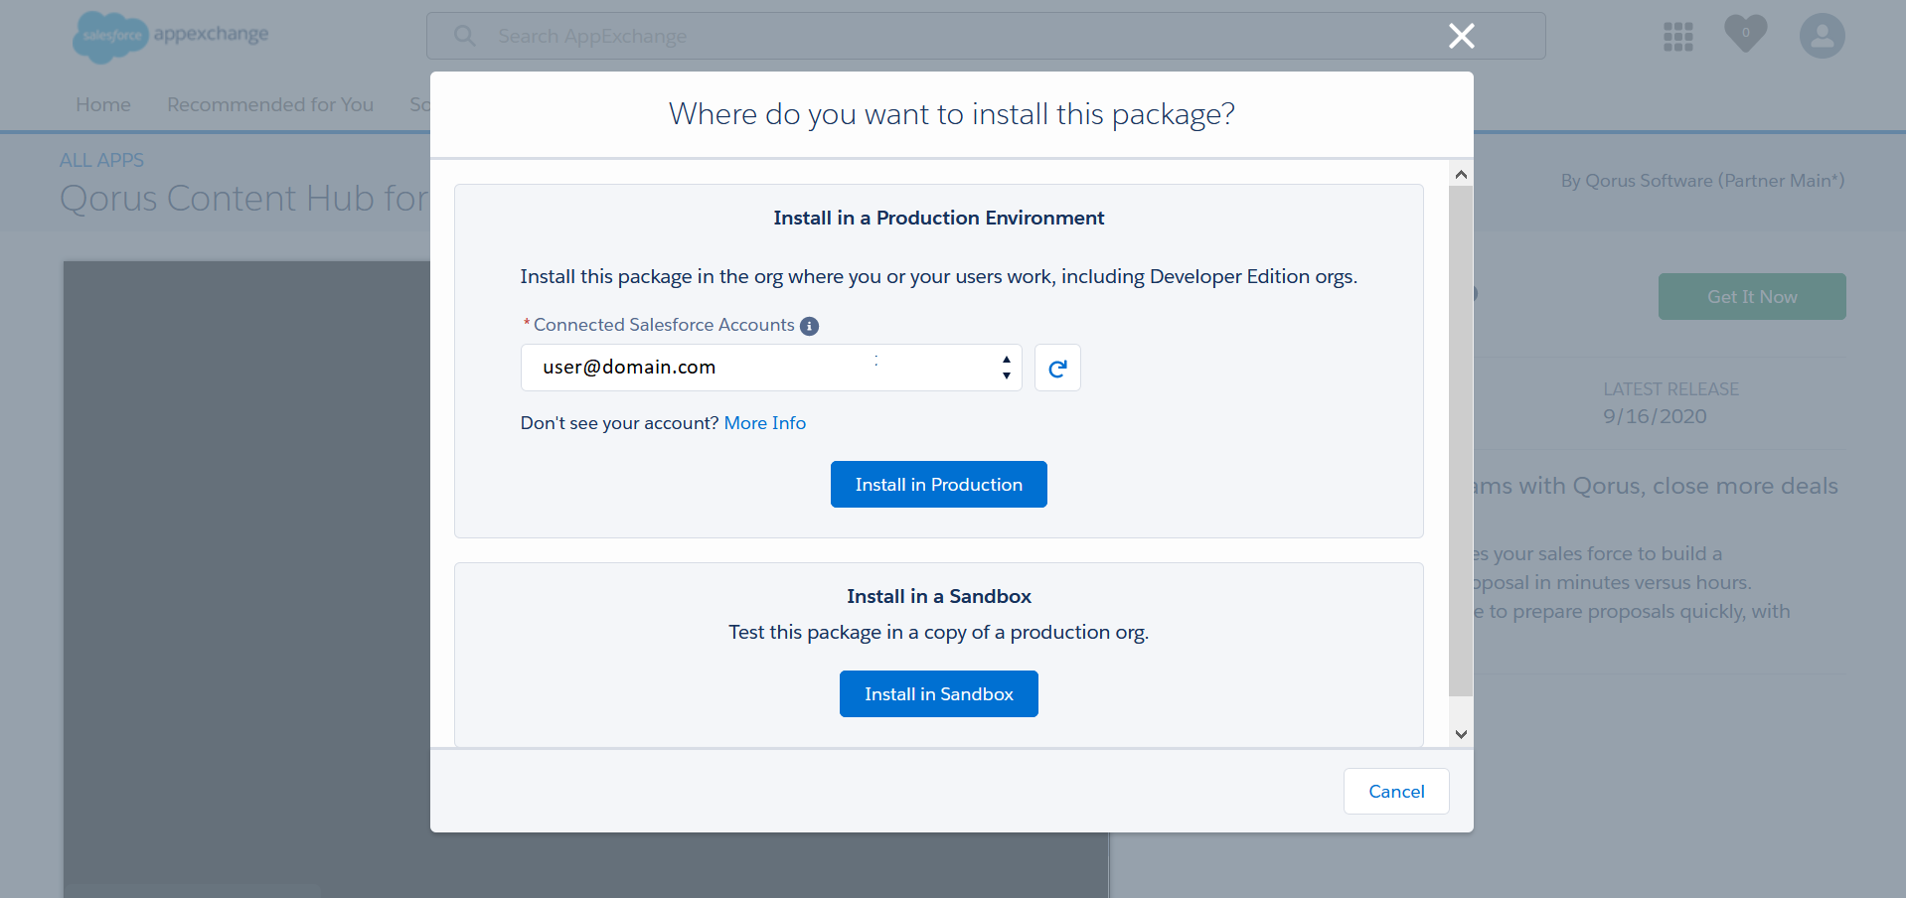Click the Salesforce AppExchange logo

[x=171, y=37]
